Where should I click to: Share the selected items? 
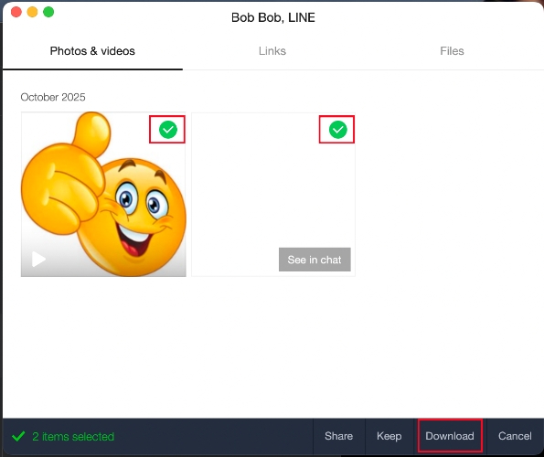pos(338,436)
